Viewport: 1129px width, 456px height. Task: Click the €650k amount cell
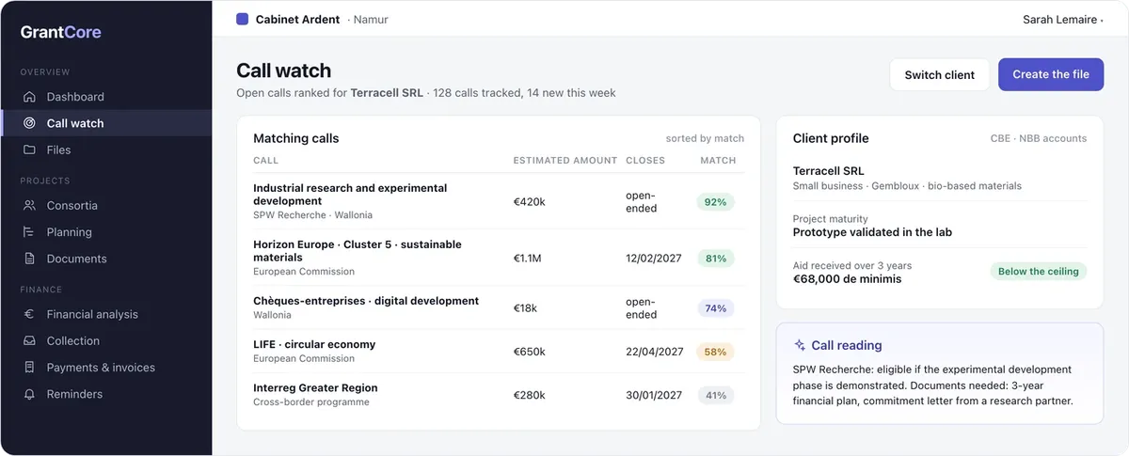click(529, 352)
